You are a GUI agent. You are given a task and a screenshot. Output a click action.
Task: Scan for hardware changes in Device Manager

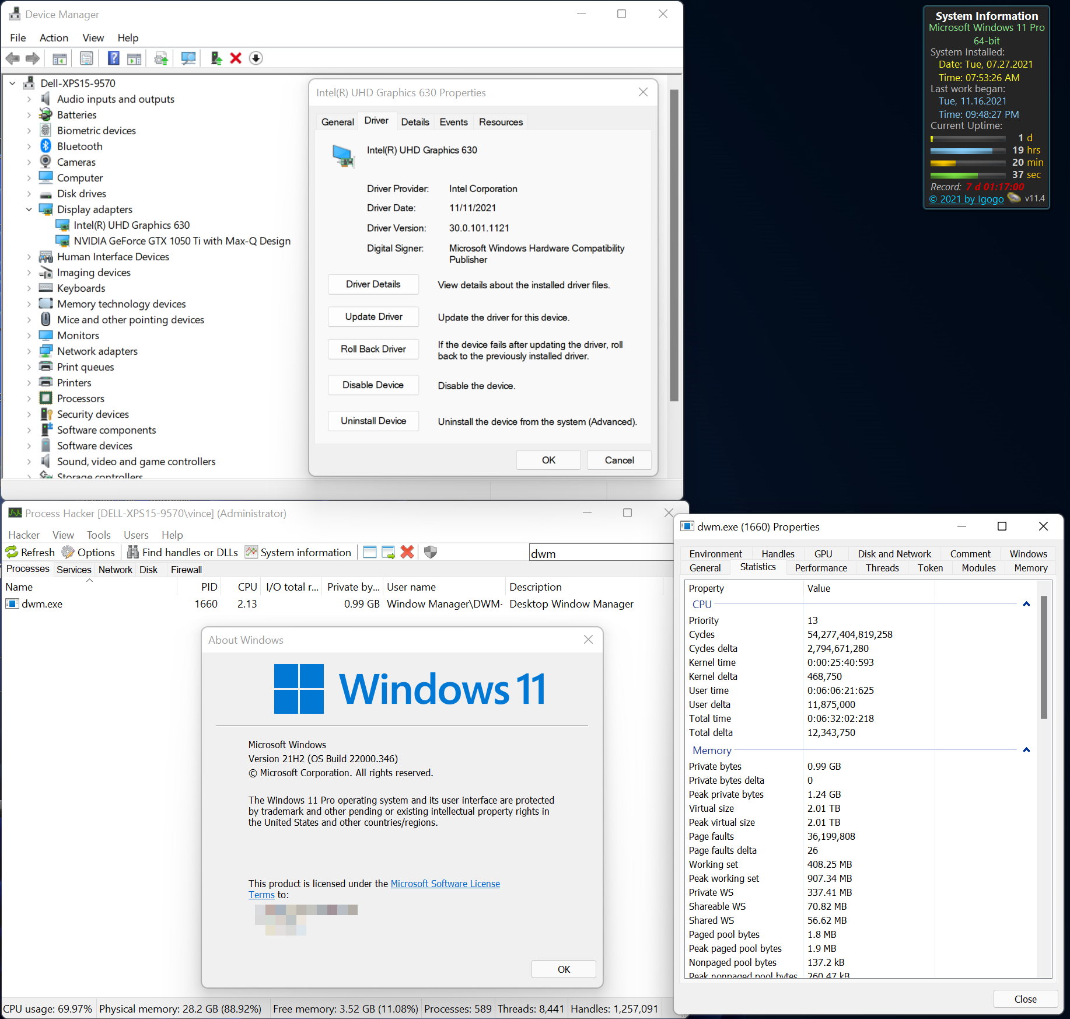point(188,58)
